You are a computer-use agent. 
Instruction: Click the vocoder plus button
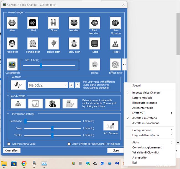click(71, 85)
